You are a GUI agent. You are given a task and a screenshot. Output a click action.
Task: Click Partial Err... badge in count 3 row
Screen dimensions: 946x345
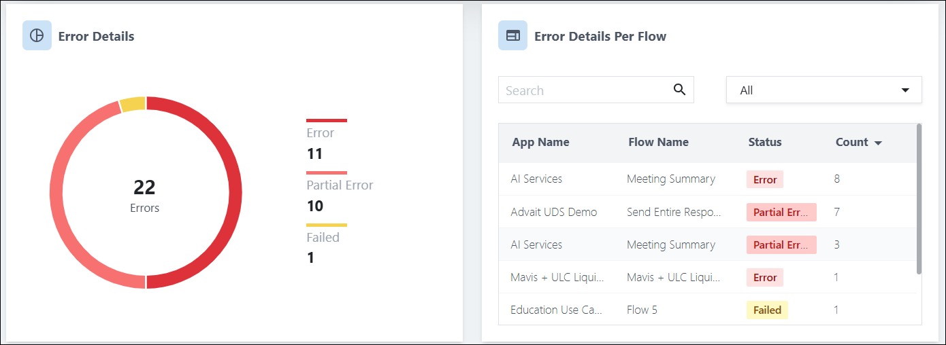point(781,244)
